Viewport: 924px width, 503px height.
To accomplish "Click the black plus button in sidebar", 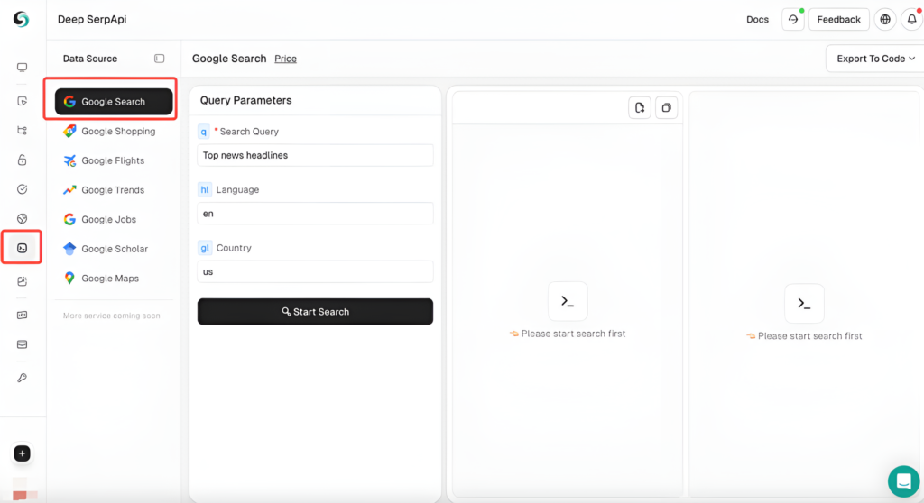I will click(22, 453).
